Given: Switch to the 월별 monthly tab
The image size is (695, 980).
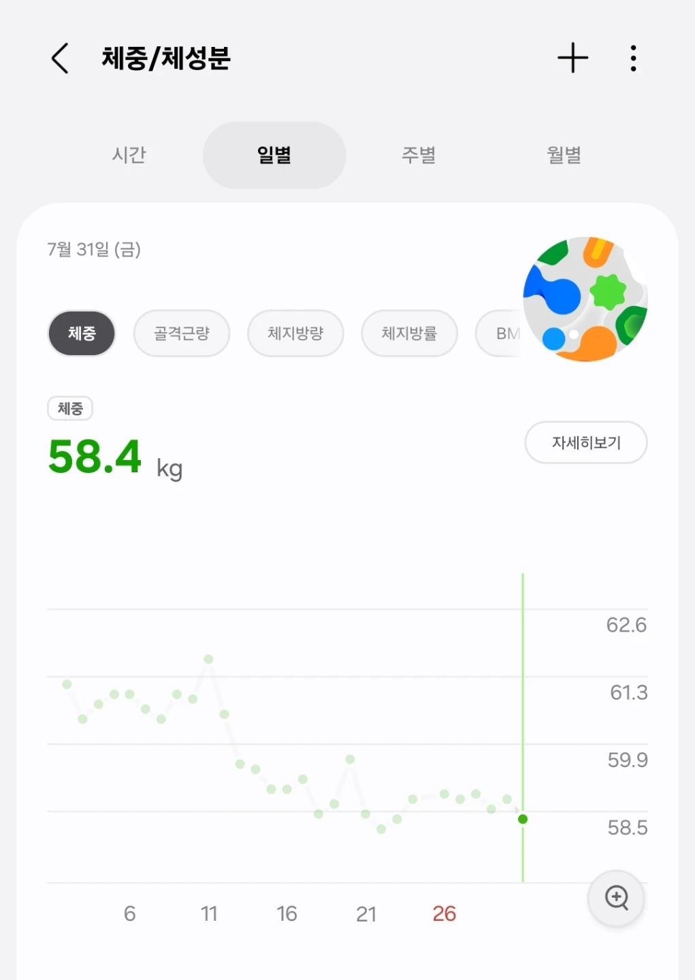Looking at the screenshot, I should (x=564, y=155).
